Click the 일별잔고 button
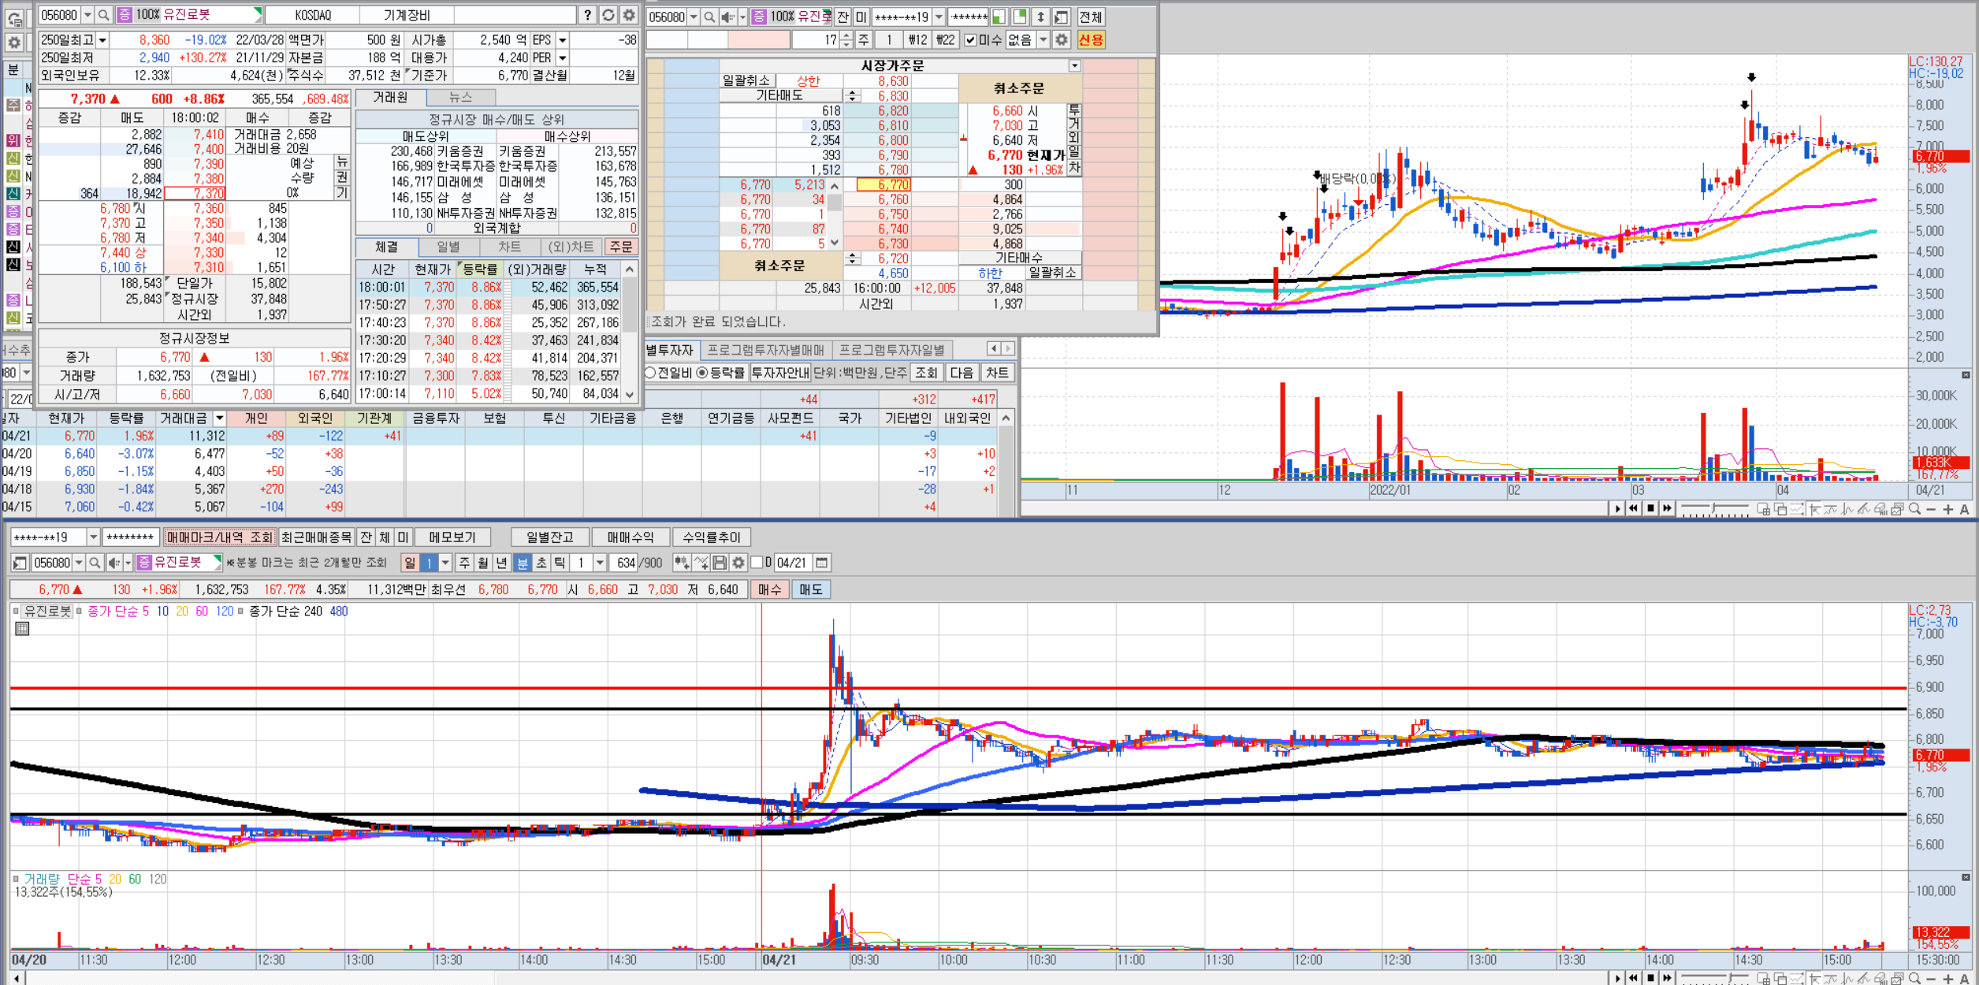 point(550,537)
